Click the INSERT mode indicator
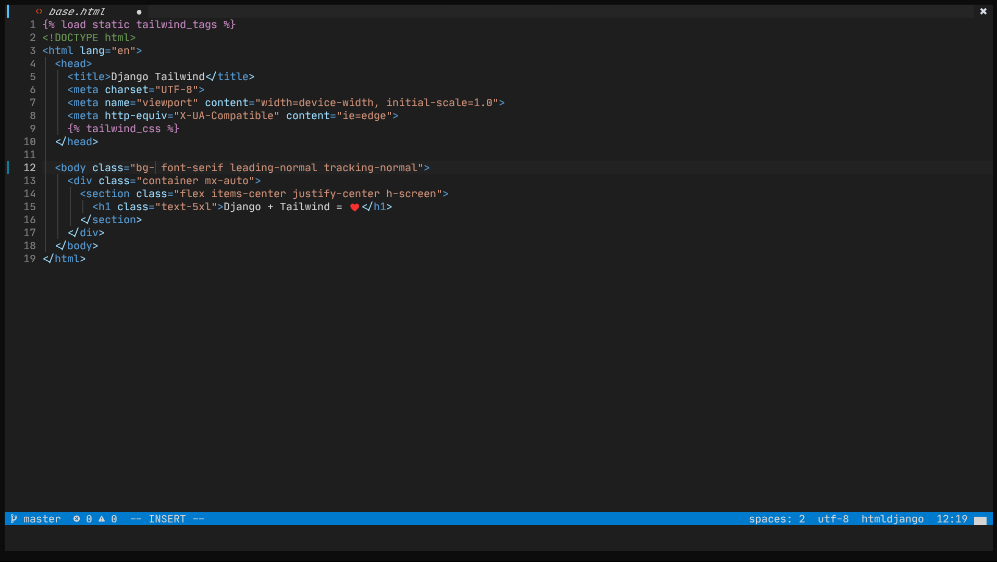997x562 pixels. (x=167, y=518)
